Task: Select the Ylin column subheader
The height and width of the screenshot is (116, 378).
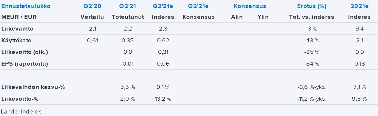Action: pyautogui.click(x=263, y=17)
